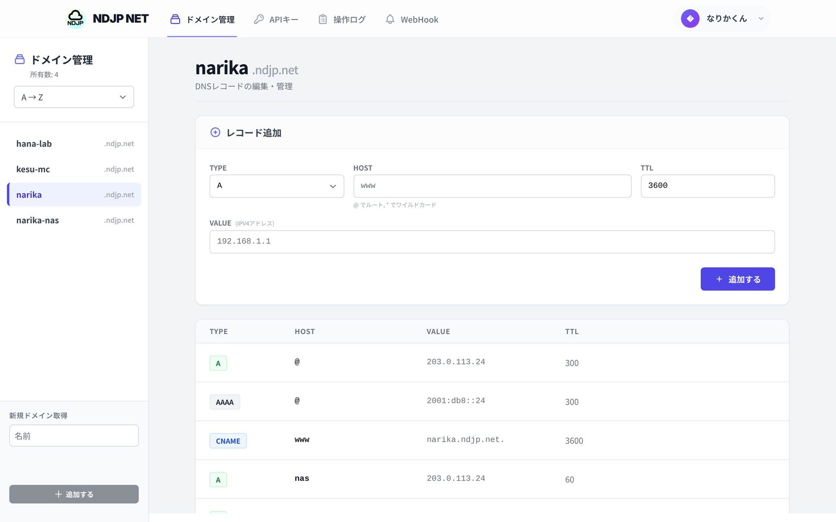This screenshot has height=522, width=836.
Task: Click the www host cell in records table
Action: coord(302,440)
